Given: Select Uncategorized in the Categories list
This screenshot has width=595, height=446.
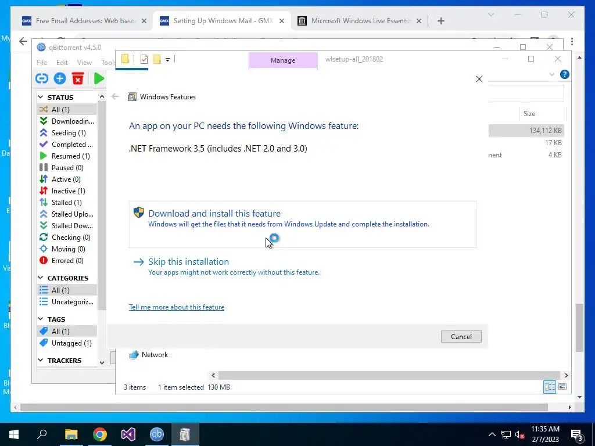Looking at the screenshot, I should point(67,302).
